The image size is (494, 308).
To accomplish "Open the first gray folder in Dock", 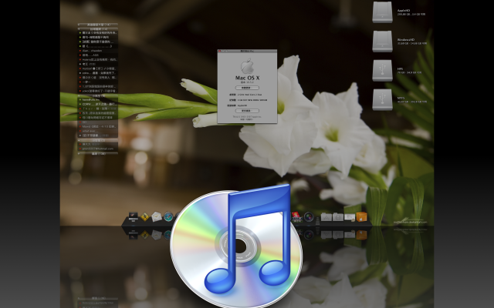I will click(x=326, y=217).
